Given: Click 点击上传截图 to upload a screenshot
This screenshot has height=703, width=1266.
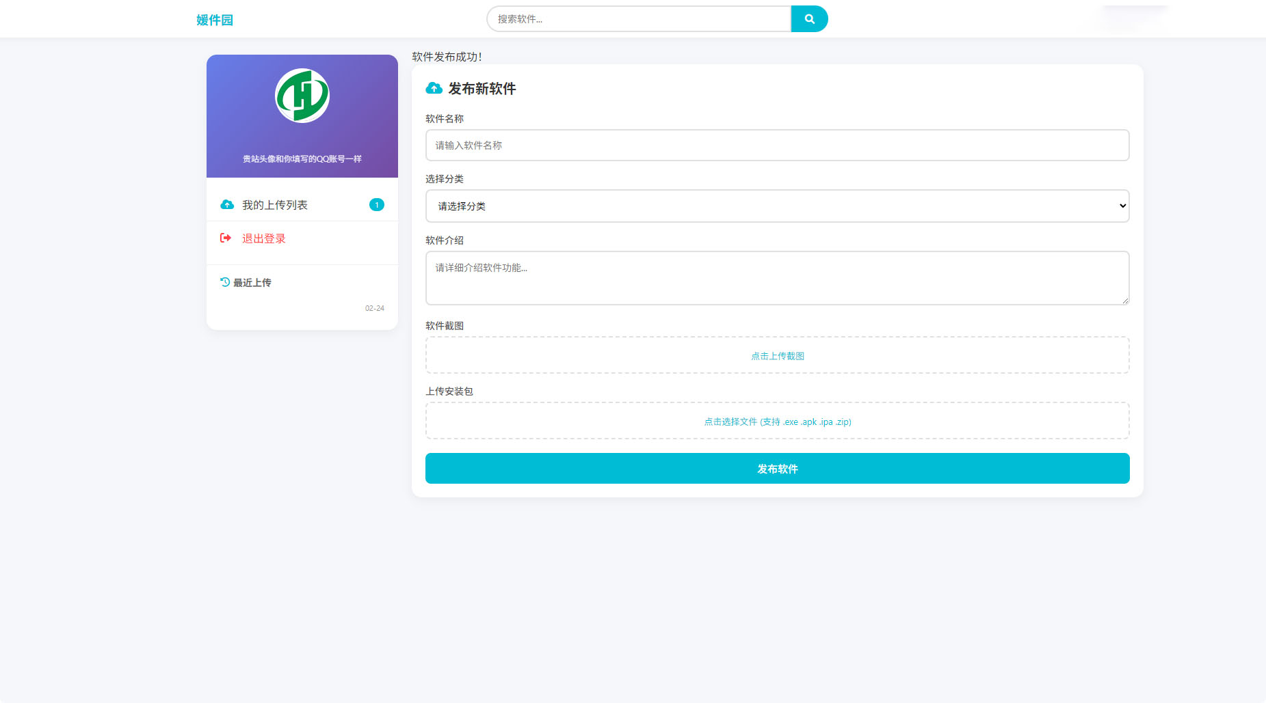Looking at the screenshot, I should coord(776,355).
